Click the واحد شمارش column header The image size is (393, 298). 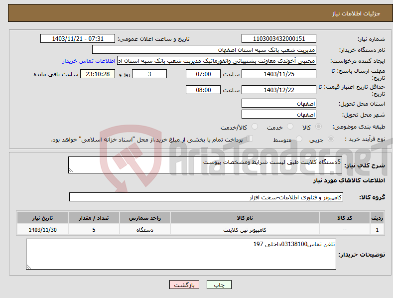pos(145,218)
